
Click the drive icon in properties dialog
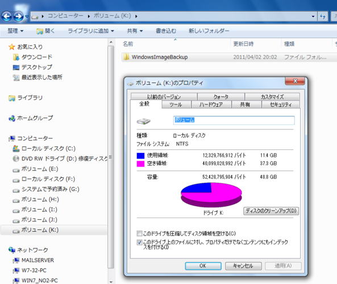pos(144,121)
